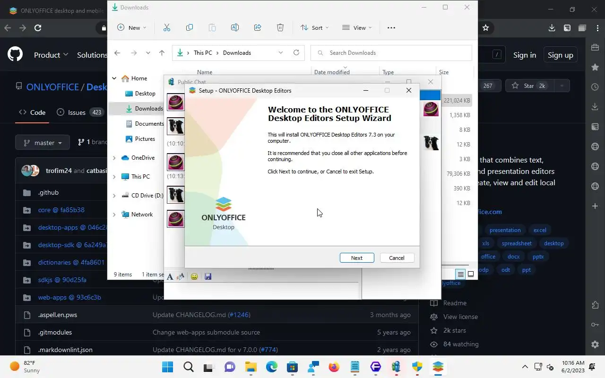Open Firefox from the taskbar

pyautogui.click(x=334, y=367)
